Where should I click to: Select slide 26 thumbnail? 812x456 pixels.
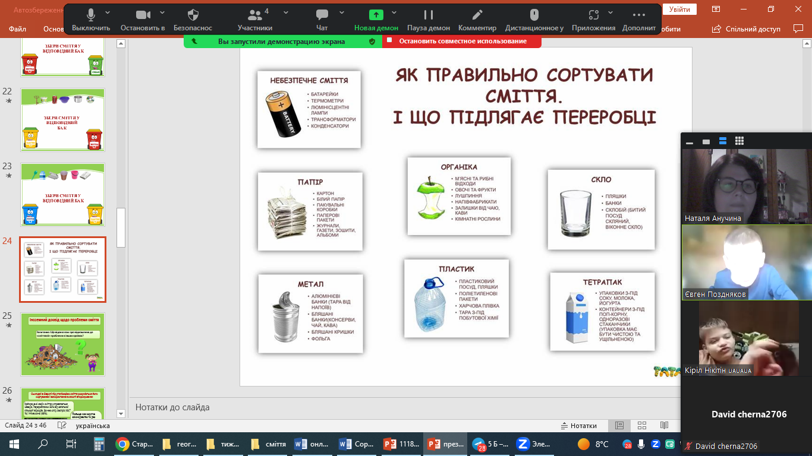tap(63, 403)
